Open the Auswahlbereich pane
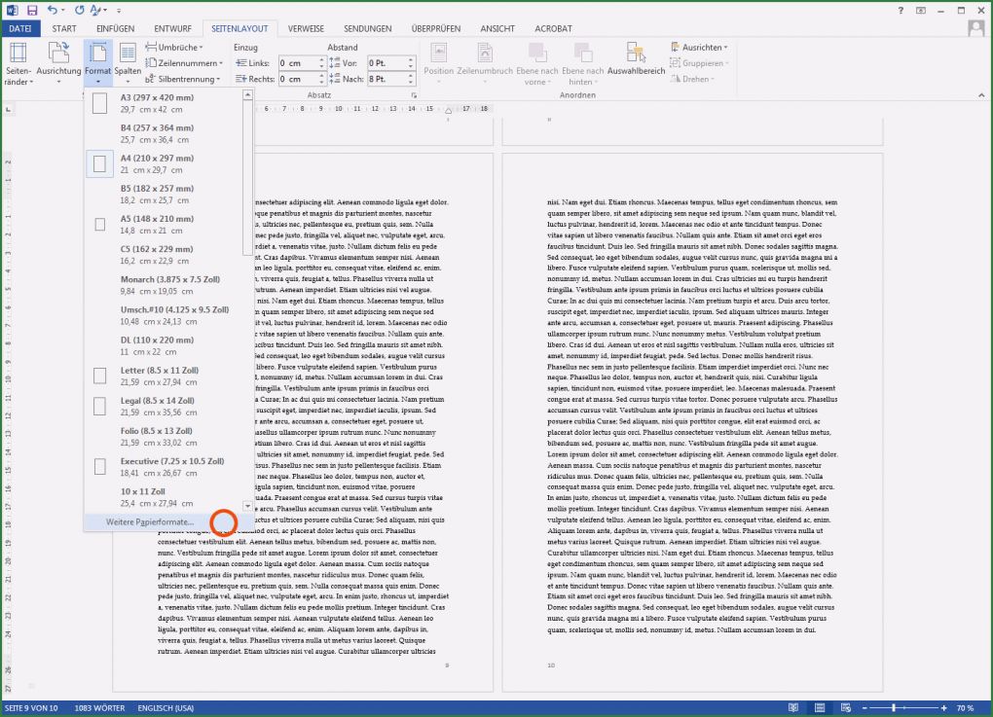This screenshot has height=717, width=993. click(636, 61)
